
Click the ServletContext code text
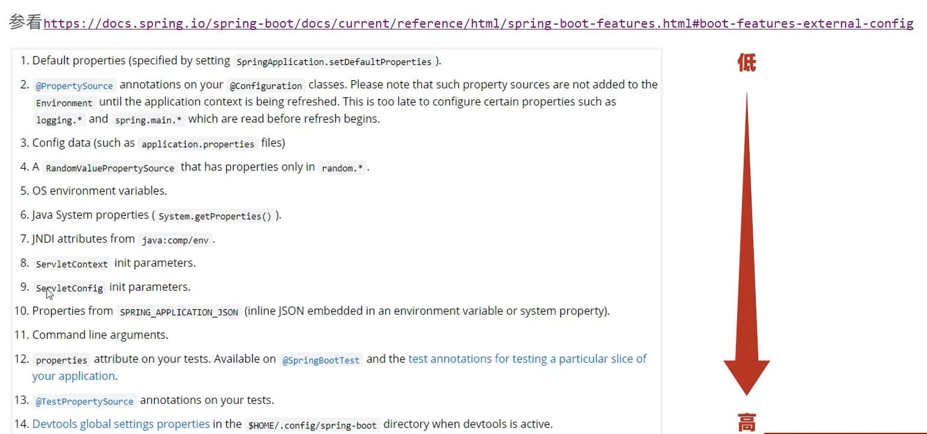point(72,264)
